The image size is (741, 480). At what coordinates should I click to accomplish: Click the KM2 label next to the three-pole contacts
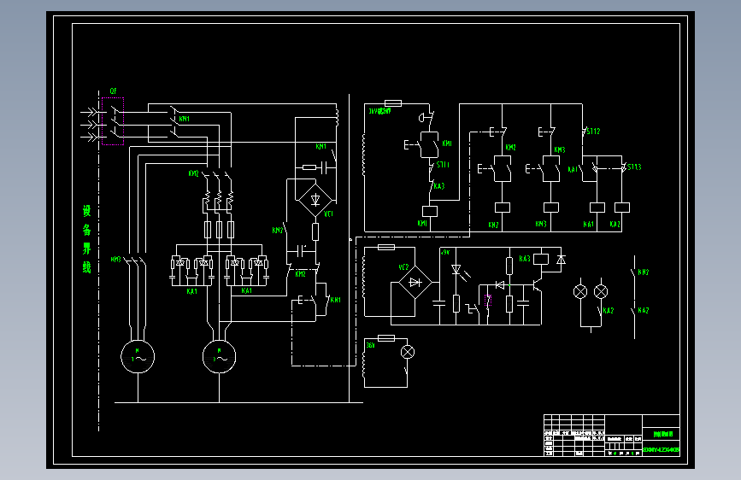point(194,174)
